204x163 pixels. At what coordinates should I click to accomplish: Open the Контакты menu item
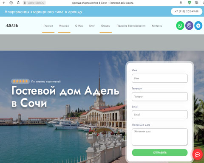tap(157, 26)
